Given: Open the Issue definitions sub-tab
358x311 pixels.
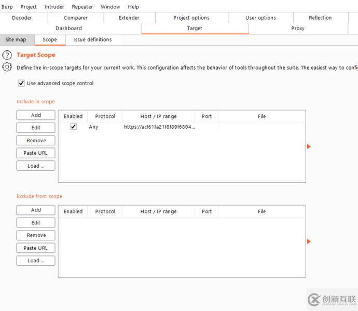Looking at the screenshot, I should pos(92,40).
